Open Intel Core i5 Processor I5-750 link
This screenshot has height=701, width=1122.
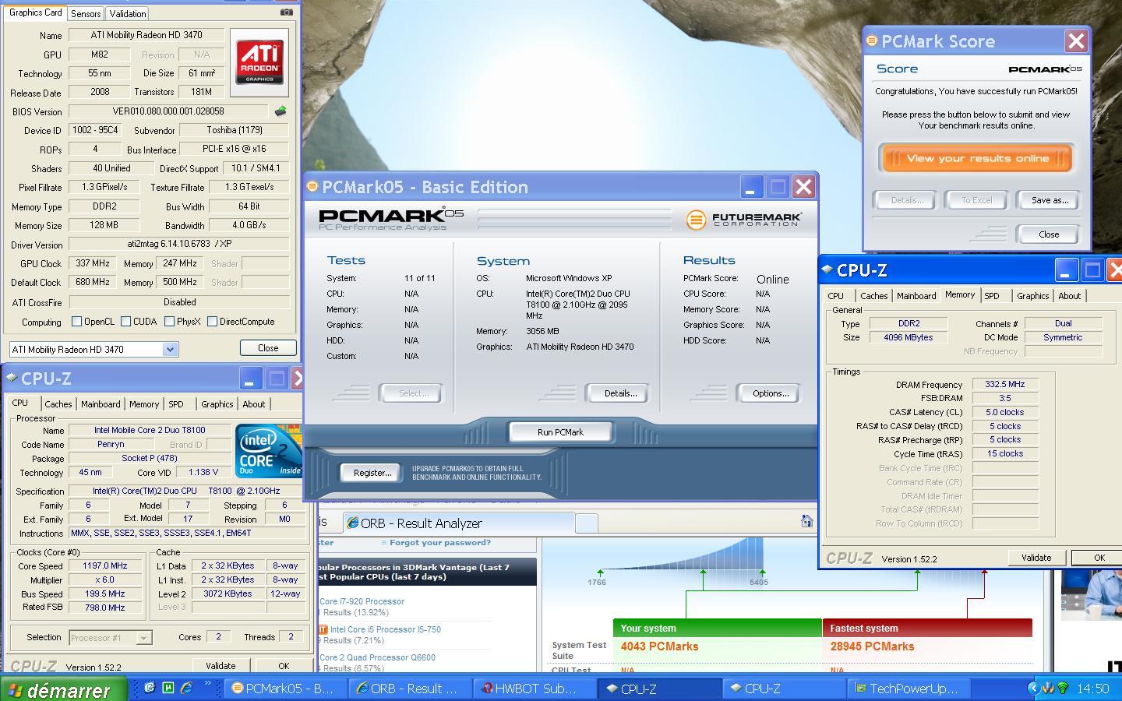click(385, 629)
